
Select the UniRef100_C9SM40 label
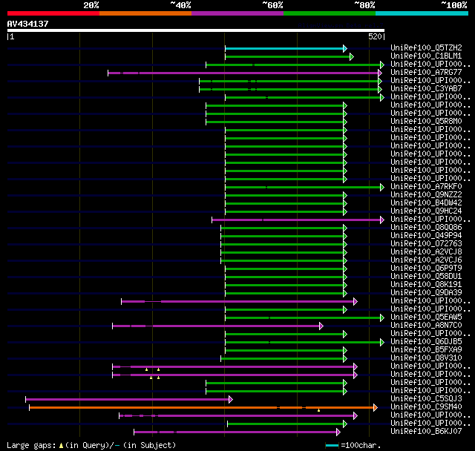tap(426, 407)
